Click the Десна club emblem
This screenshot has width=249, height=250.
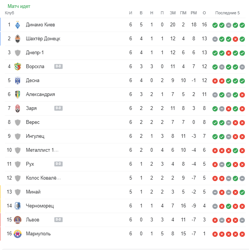click(18, 81)
